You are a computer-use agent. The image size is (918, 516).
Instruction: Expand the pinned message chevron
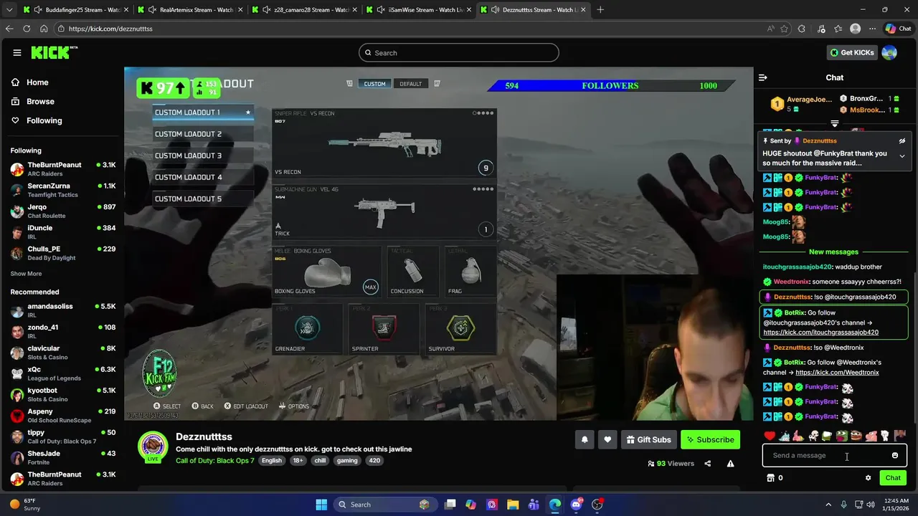pos(902,156)
